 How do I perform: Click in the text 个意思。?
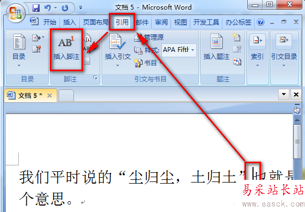coord(46,199)
